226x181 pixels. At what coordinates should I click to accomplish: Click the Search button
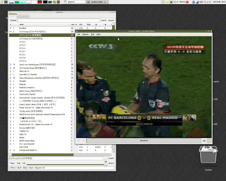coord(103,20)
